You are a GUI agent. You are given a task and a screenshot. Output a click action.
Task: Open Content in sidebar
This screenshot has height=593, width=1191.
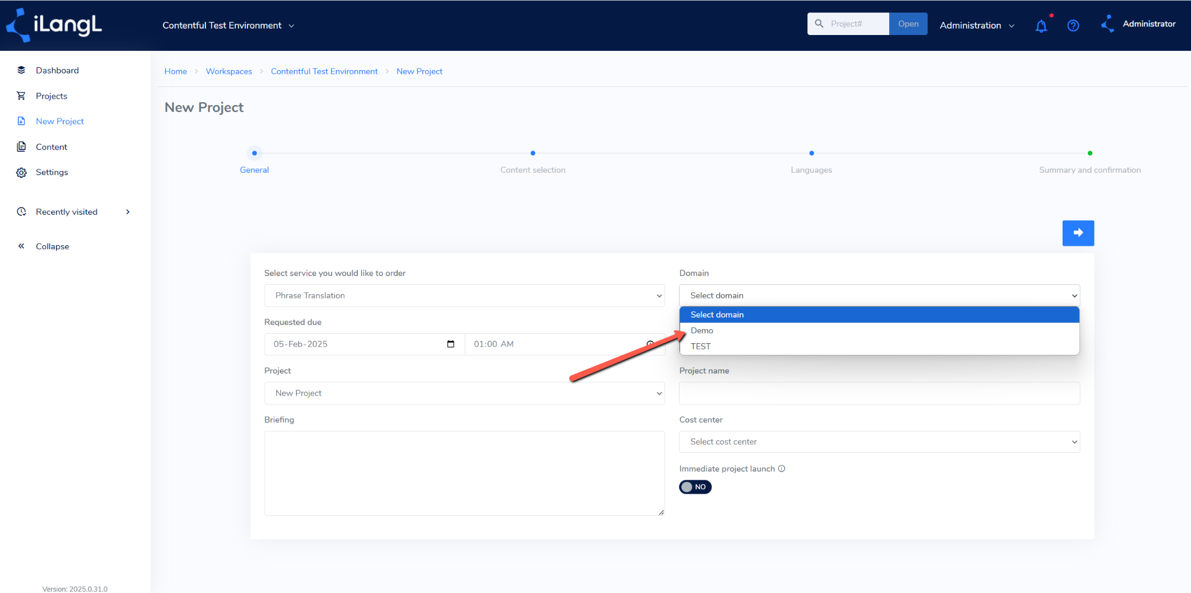51,146
